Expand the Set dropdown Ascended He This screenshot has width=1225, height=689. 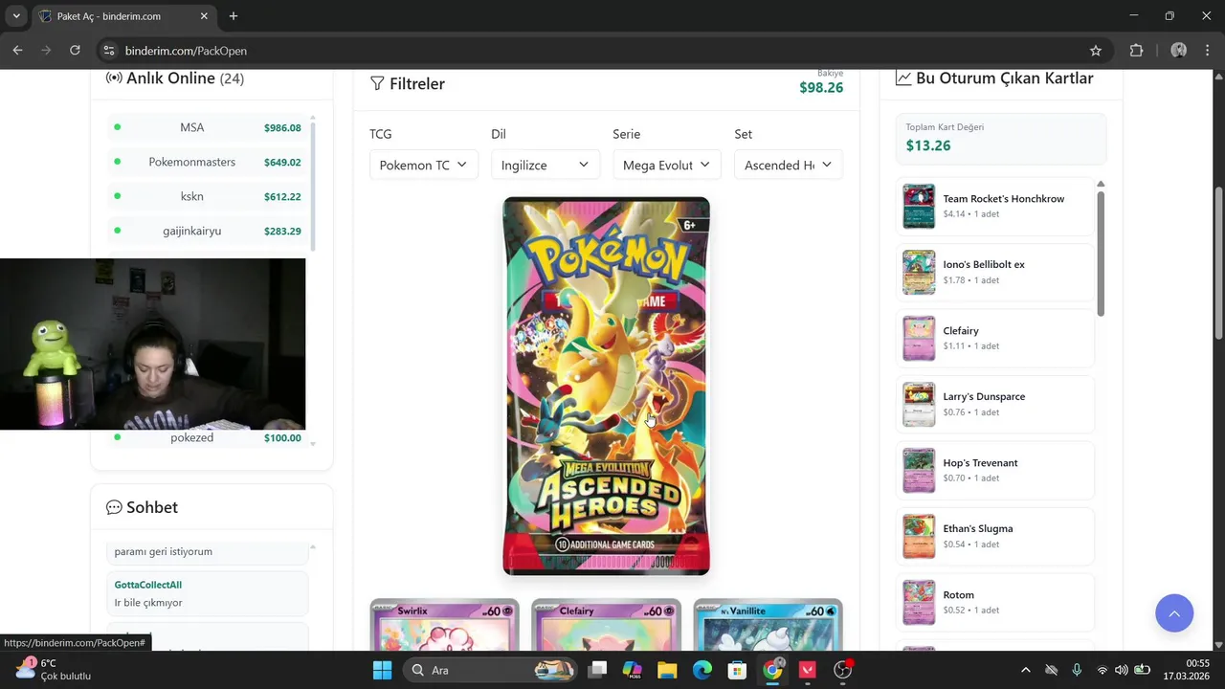788,165
